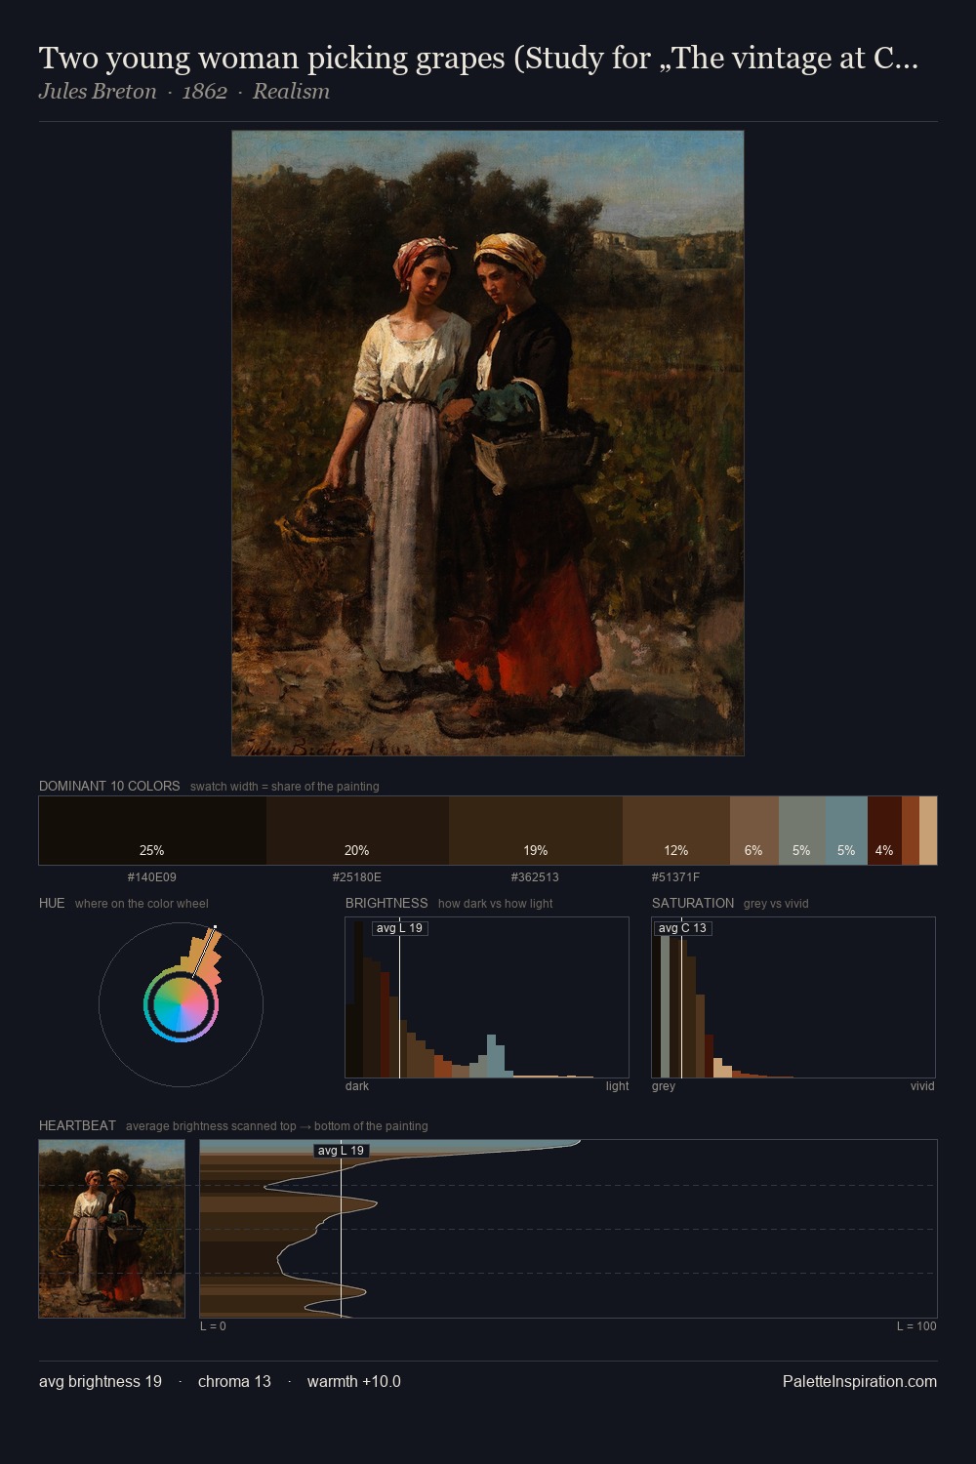Click the warmth +10.0 footer stat

(354, 1381)
